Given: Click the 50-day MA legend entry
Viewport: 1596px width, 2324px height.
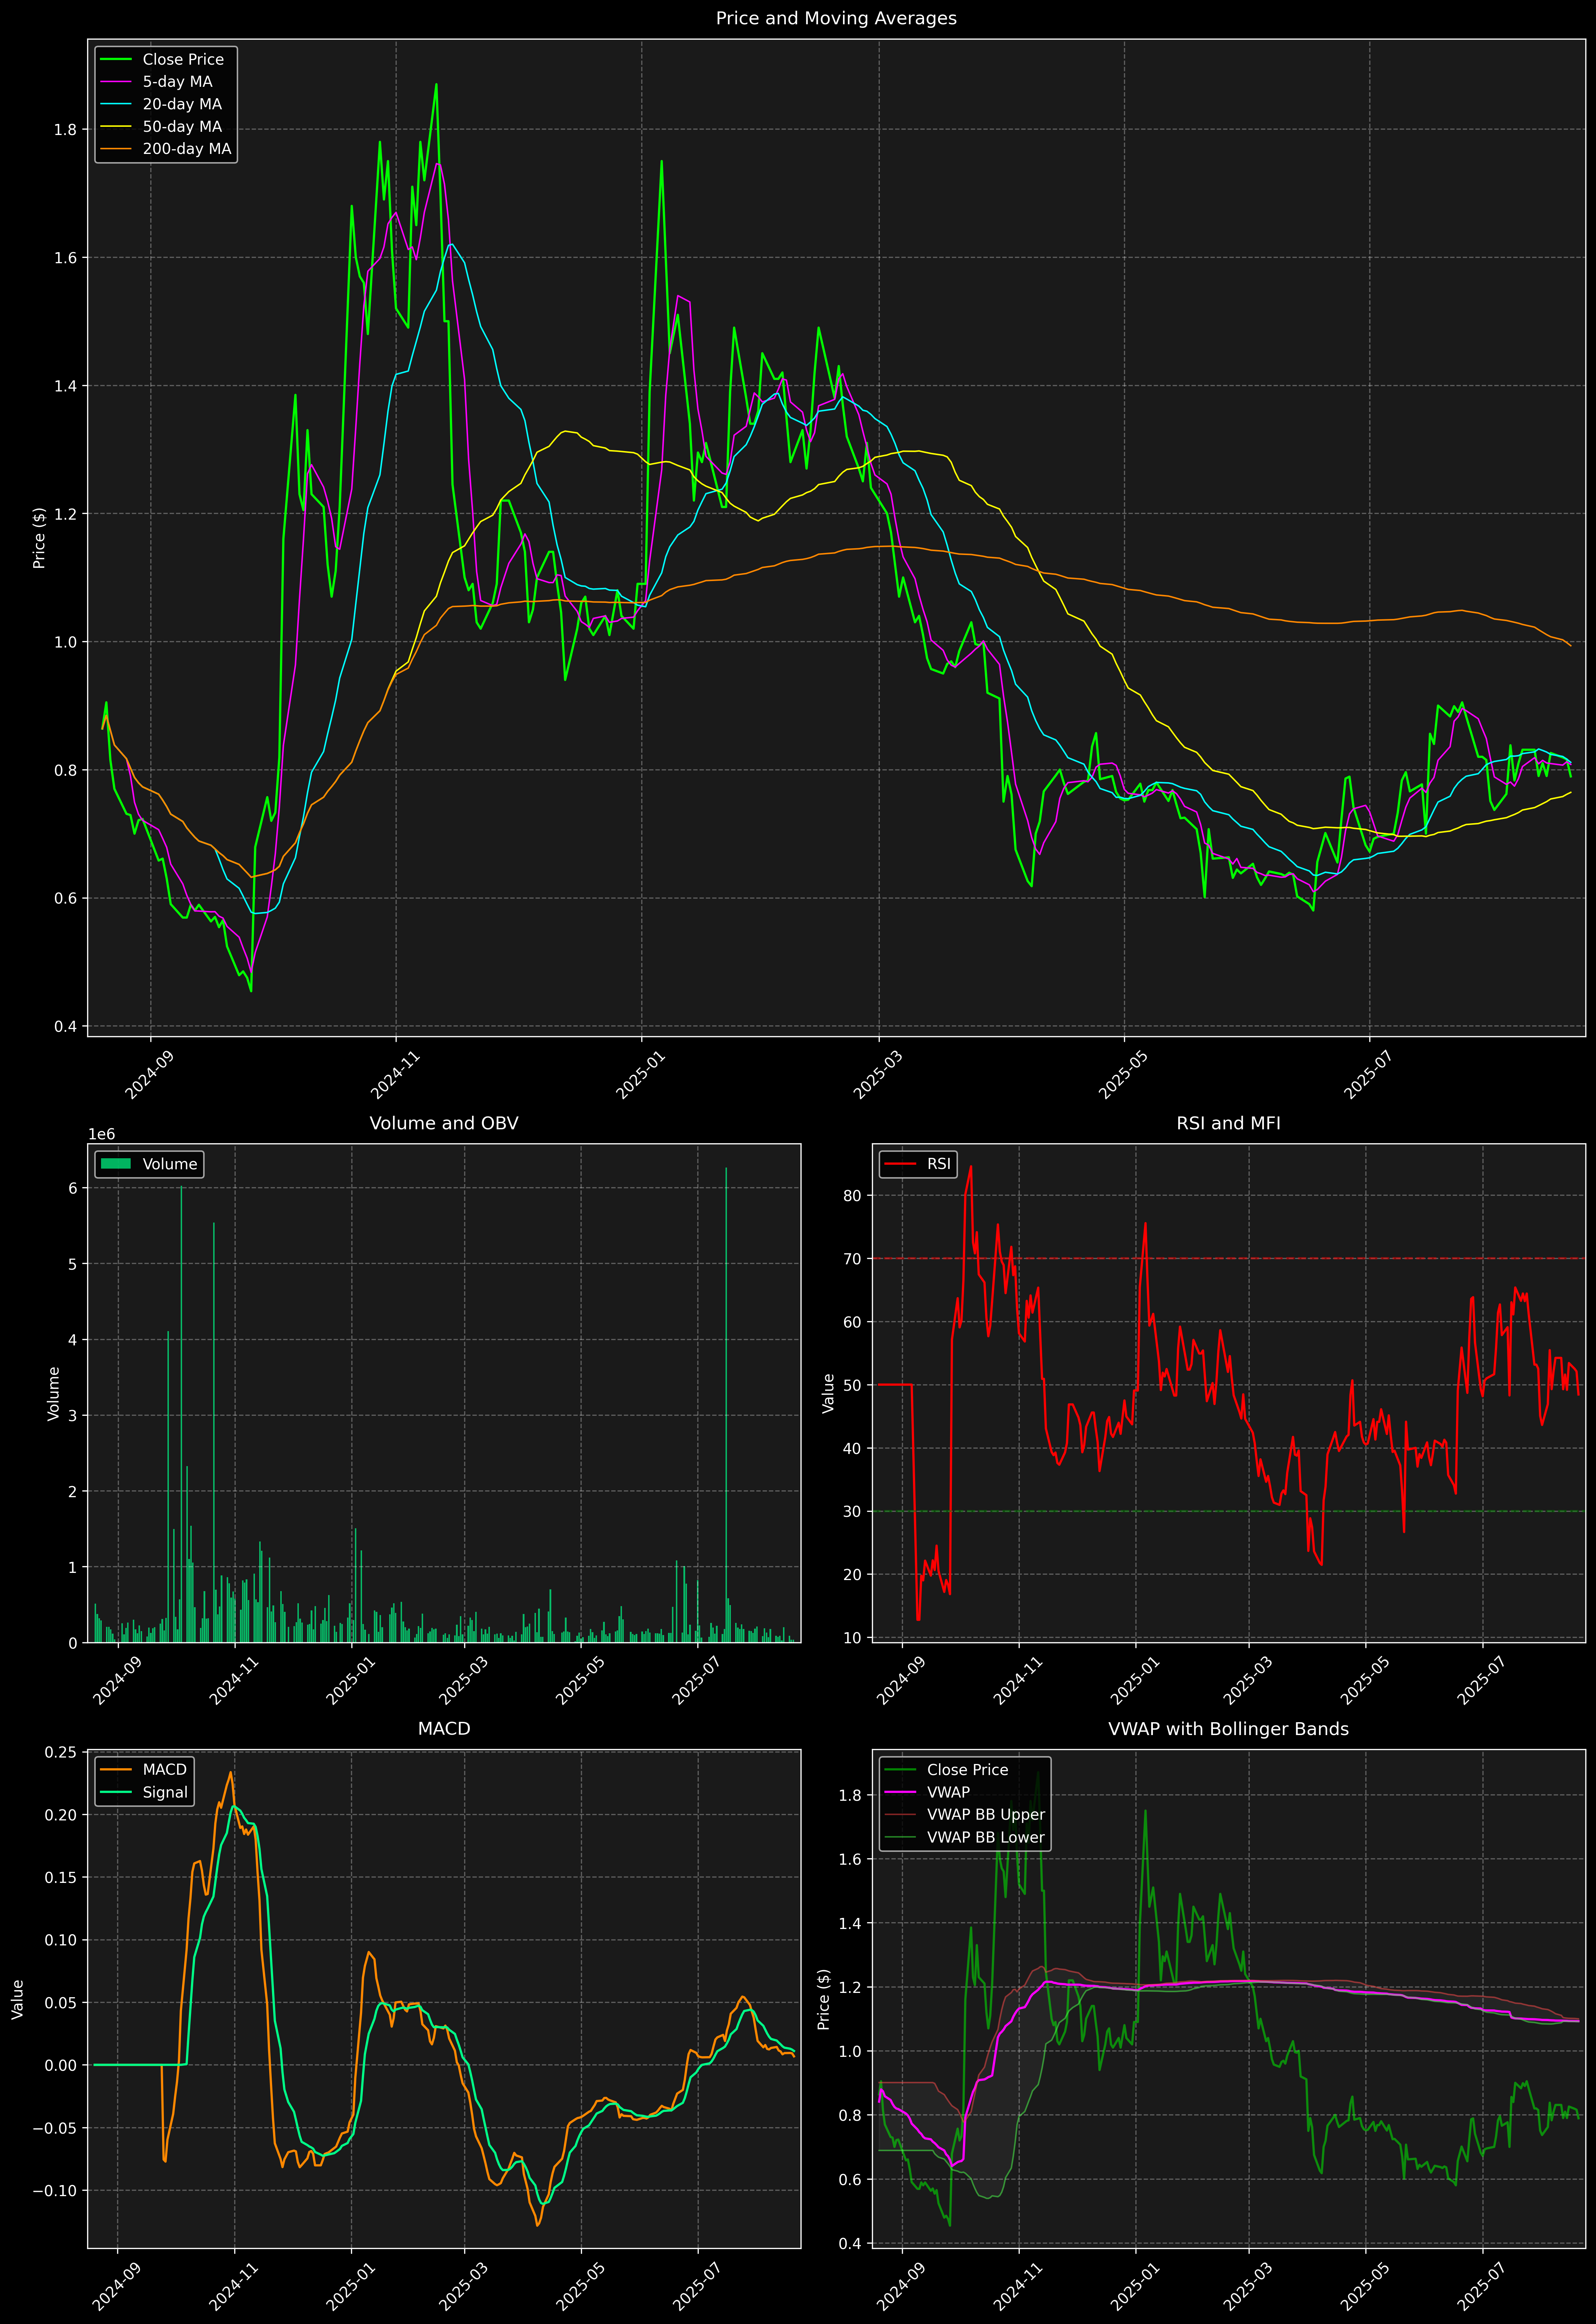Looking at the screenshot, I should pyautogui.click(x=182, y=127).
